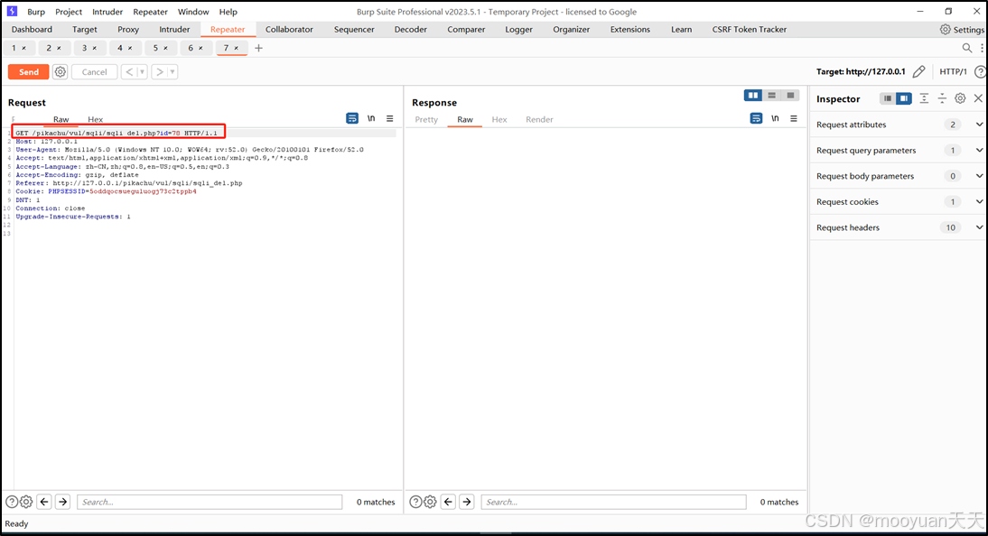Toggle request non-printable characters \n
The height and width of the screenshot is (536, 988).
(x=371, y=118)
